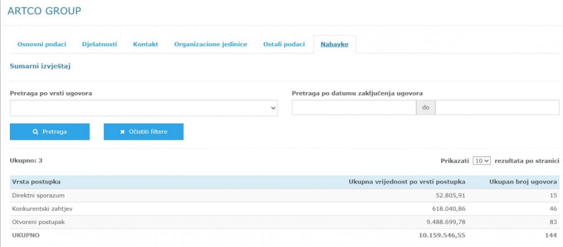Switch to the Djelatnosti tab
Screen dimensions: 563x247
pos(100,44)
